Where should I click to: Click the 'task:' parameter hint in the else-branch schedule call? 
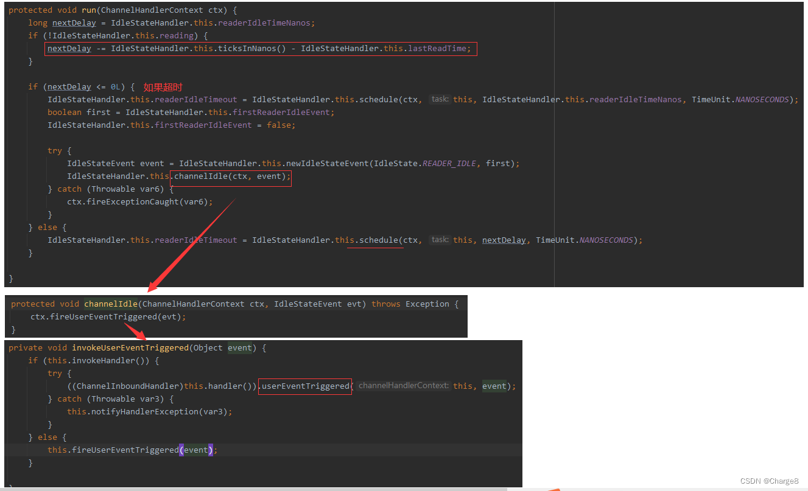[x=440, y=240]
